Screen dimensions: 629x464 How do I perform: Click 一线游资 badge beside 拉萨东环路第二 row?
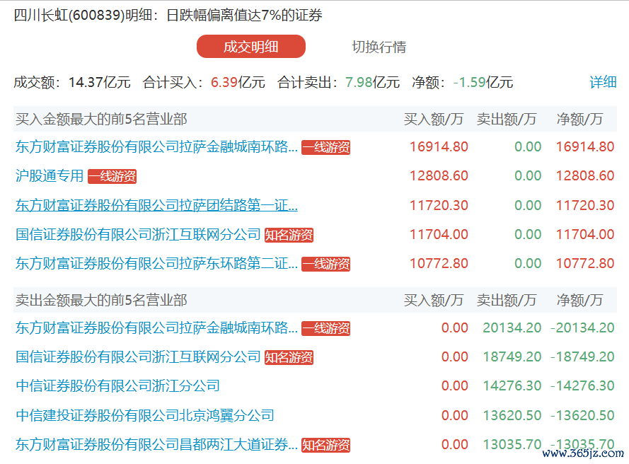click(x=325, y=264)
